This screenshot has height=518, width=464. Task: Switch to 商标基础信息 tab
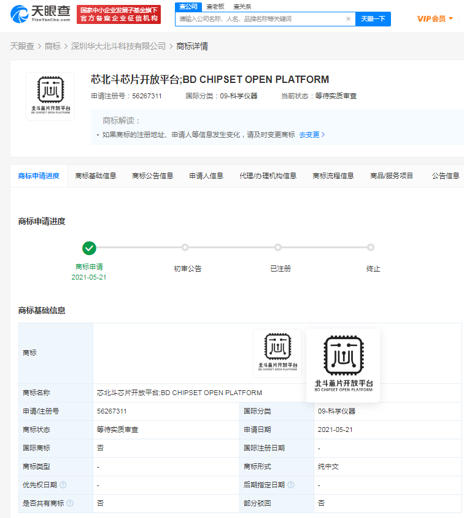pyautogui.click(x=96, y=176)
